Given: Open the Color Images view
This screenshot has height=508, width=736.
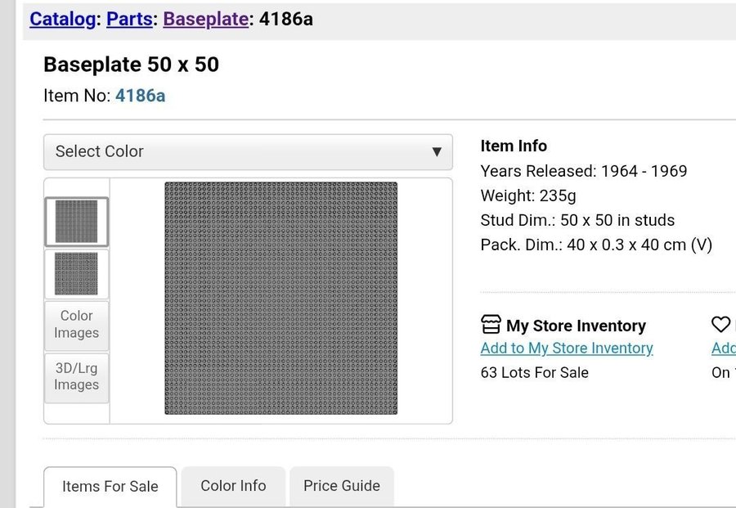Looking at the screenshot, I should point(76,325).
